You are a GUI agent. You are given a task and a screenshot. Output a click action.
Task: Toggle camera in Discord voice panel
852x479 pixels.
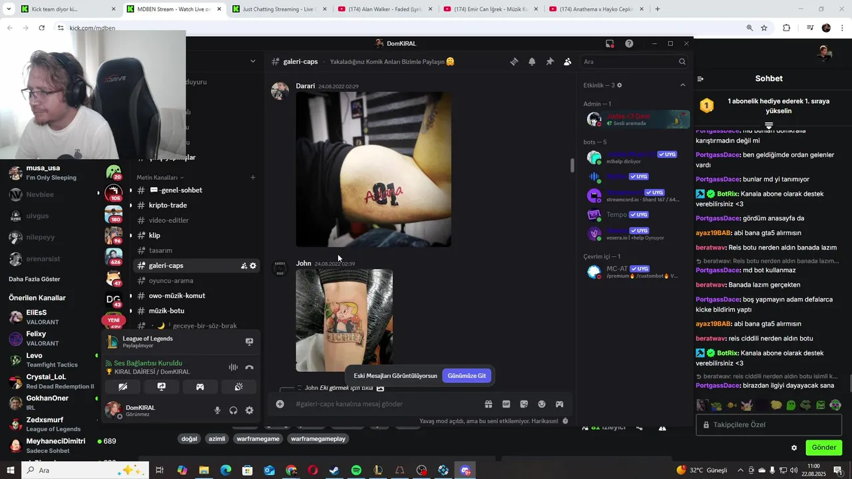[122, 387]
